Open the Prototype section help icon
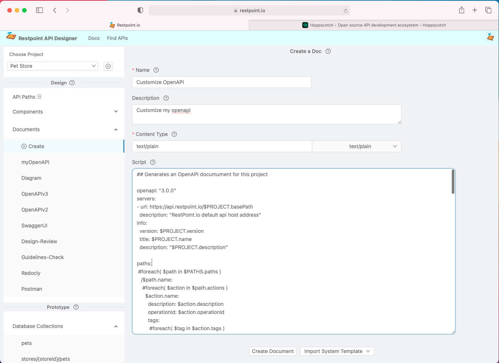499x363 pixels. (x=76, y=307)
